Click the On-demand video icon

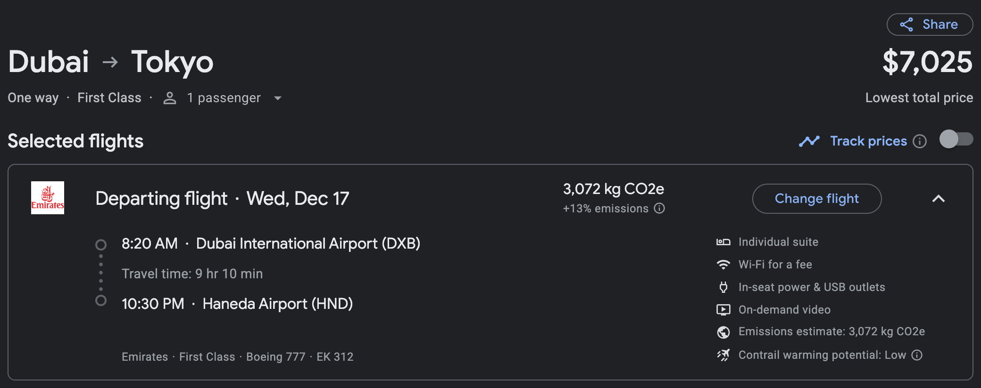[x=723, y=310]
